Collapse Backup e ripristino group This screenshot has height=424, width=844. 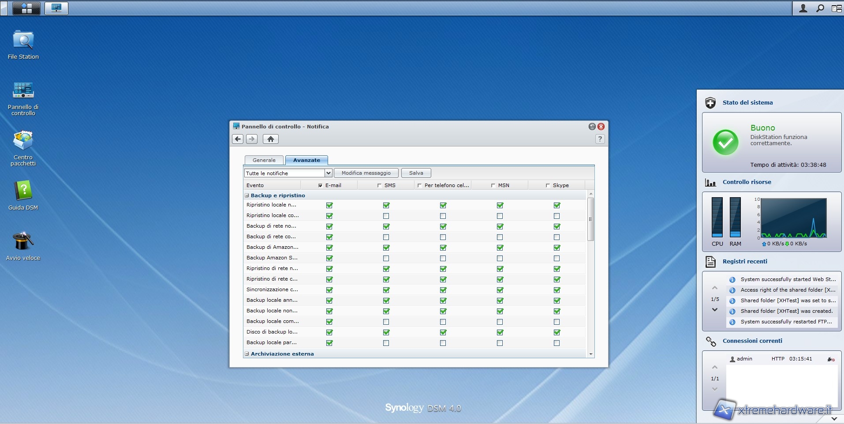click(247, 195)
